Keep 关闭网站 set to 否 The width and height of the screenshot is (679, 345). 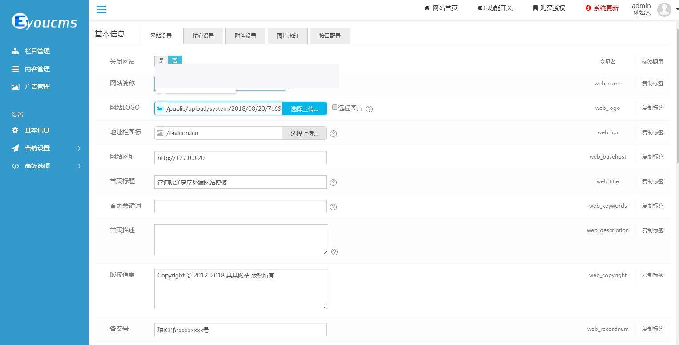coord(175,60)
